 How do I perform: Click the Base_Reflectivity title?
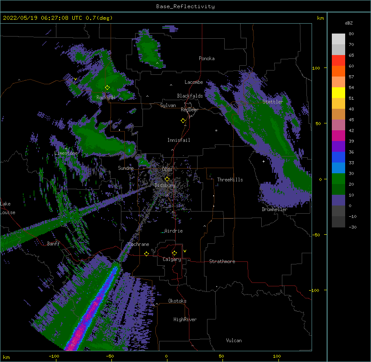[x=185, y=6]
